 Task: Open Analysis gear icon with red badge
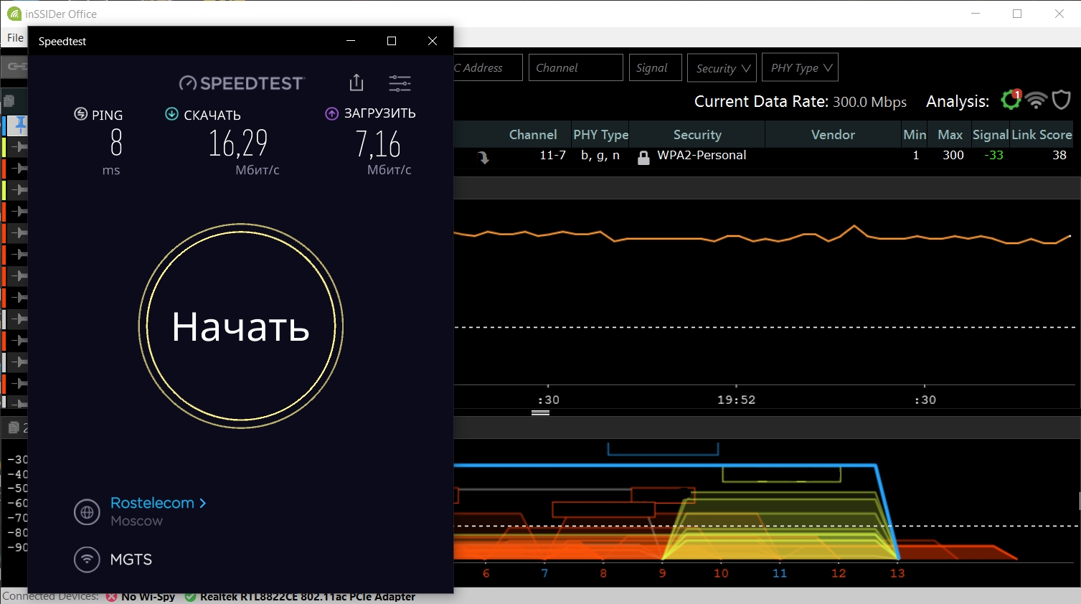tap(1011, 100)
